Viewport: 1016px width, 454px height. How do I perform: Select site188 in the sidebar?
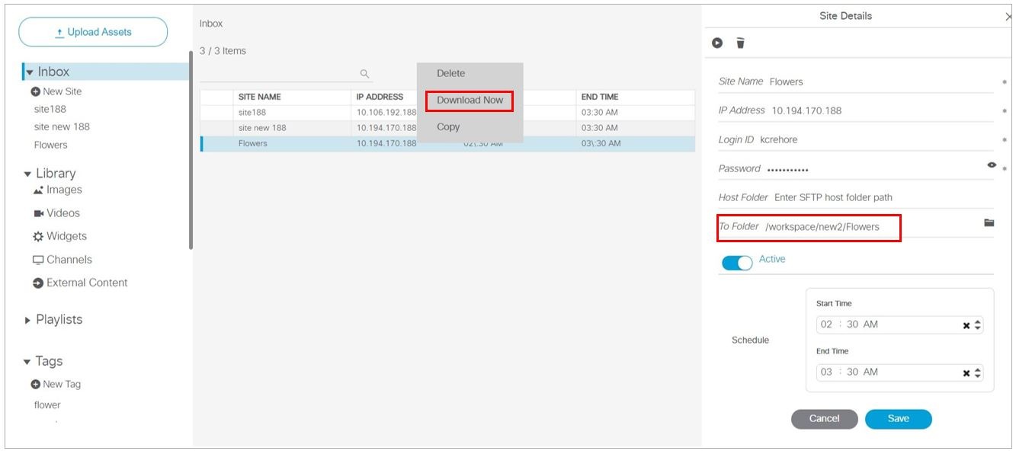point(50,109)
